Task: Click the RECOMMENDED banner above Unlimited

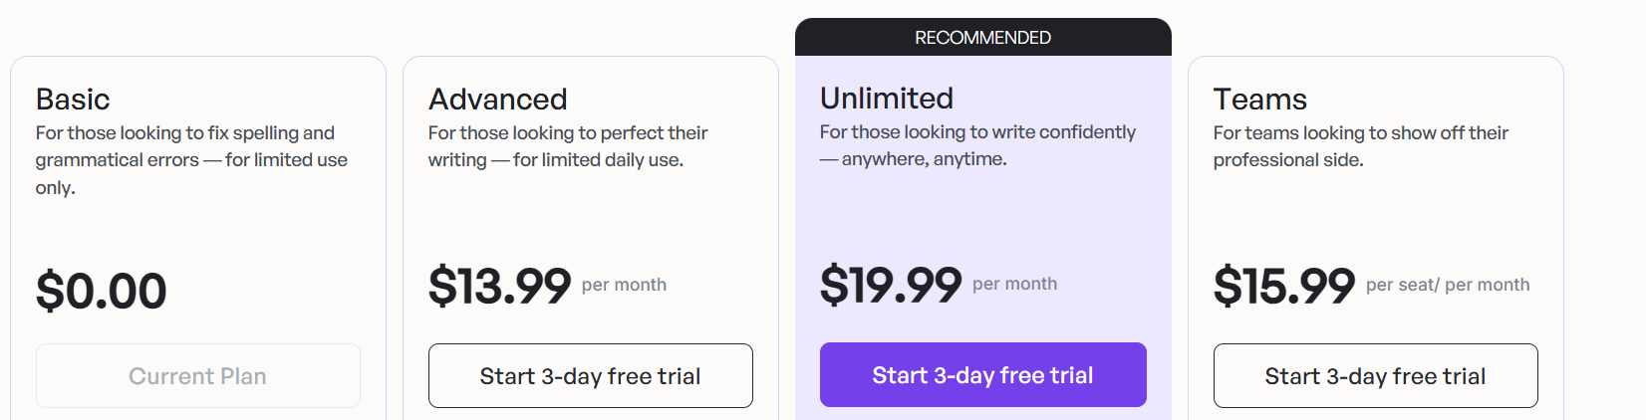Action: pyautogui.click(x=983, y=37)
